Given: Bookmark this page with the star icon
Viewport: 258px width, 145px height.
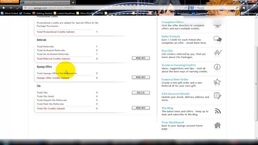Looking at the screenshot, I should click(x=178, y=8).
